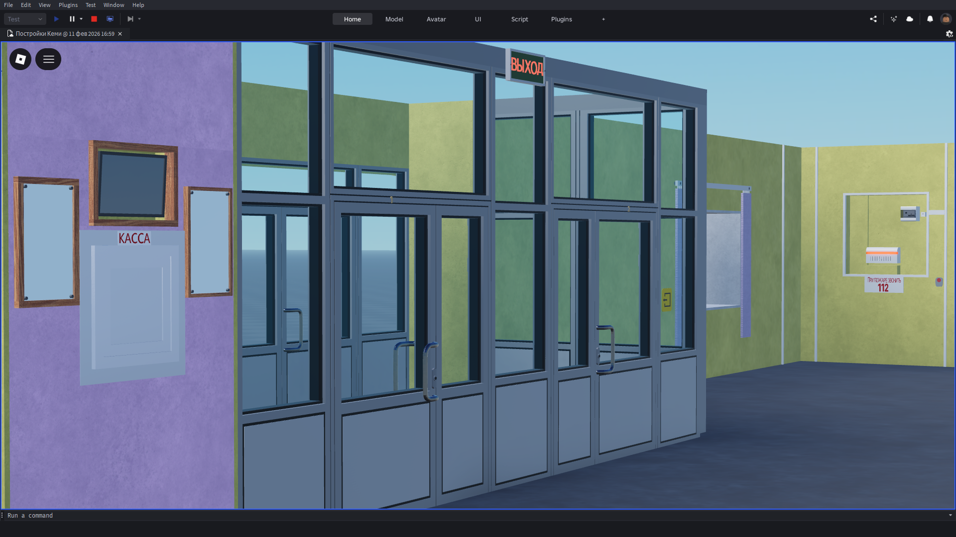Open the notifications bell
The width and height of the screenshot is (956, 537).
click(930, 19)
